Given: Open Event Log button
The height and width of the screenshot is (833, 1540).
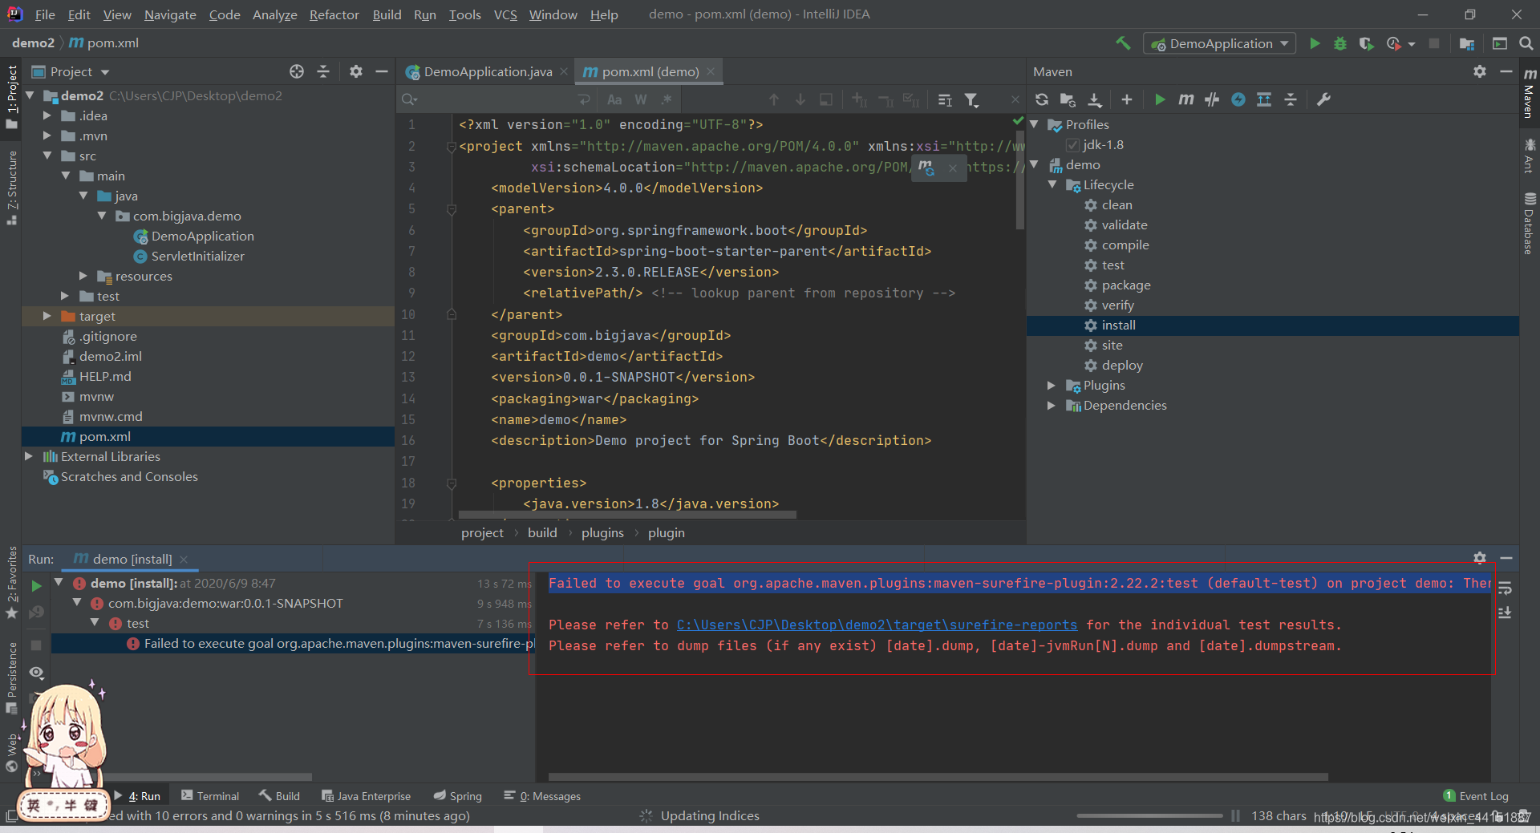Looking at the screenshot, I should coord(1476,796).
